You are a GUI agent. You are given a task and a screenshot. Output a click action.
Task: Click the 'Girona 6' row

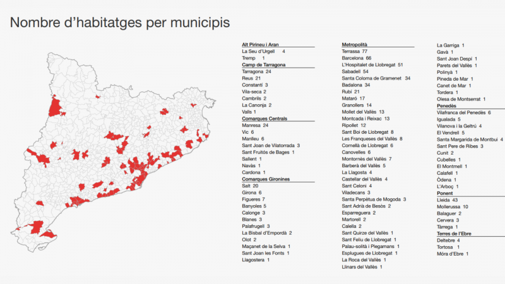tap(252, 192)
